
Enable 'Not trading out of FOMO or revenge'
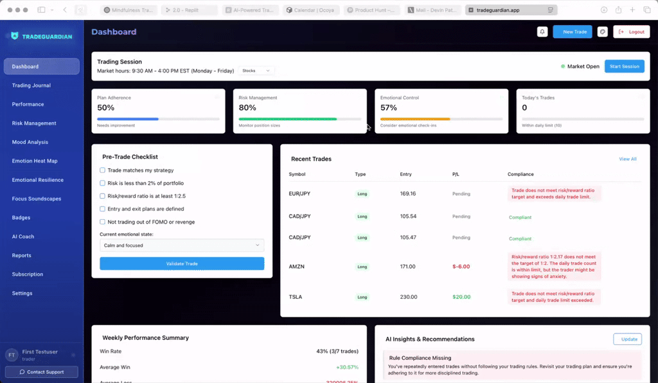tap(103, 222)
